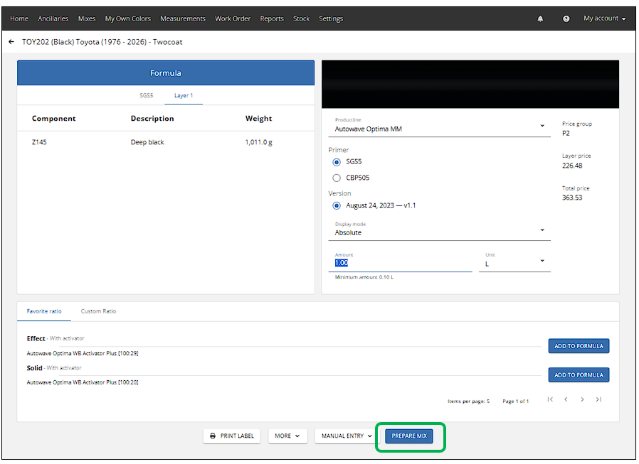This screenshot has width=639, height=464.
Task: Open the Settings menu item
Action: (331, 18)
